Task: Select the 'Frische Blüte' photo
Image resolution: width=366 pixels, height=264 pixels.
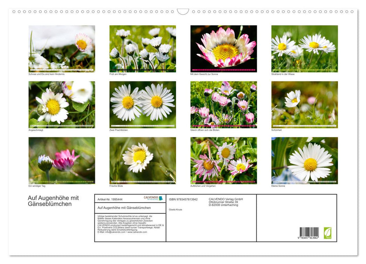Action: coord(142,160)
